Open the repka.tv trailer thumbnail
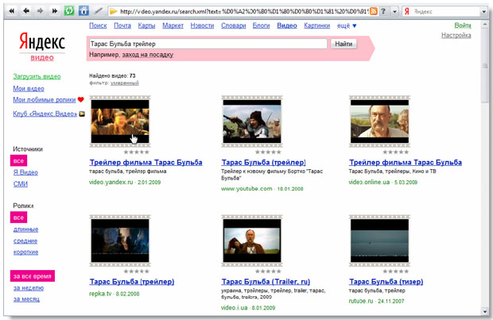 tap(120, 241)
